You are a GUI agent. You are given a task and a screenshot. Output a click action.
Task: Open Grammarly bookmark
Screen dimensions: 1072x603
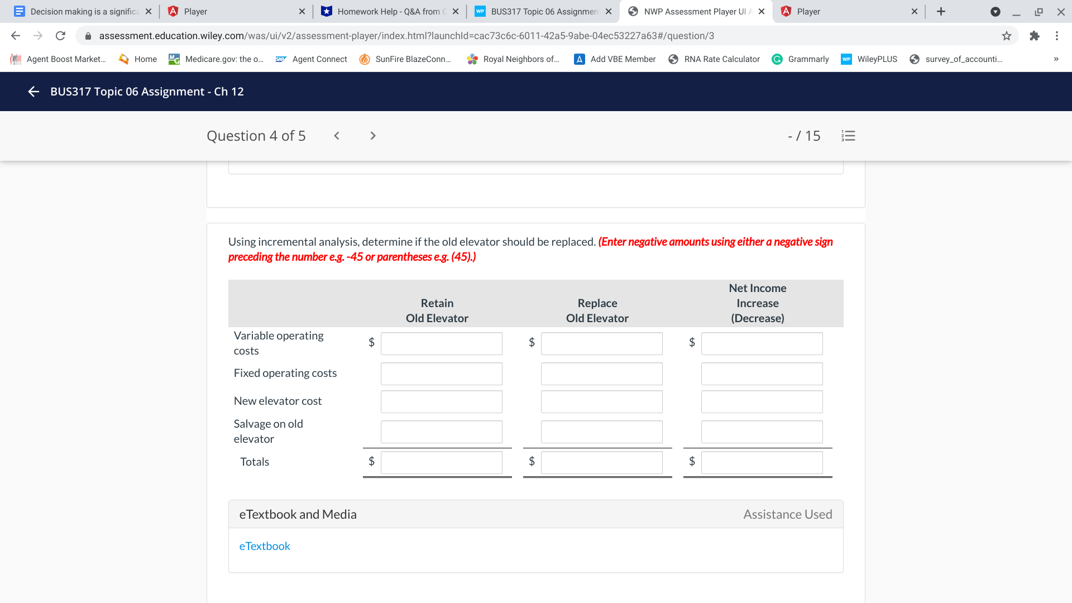click(800, 59)
